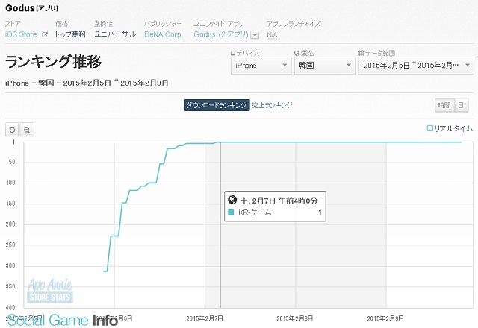The image size is (478, 328).
Task: Click the トップ無料 price value
Action: tap(70, 34)
